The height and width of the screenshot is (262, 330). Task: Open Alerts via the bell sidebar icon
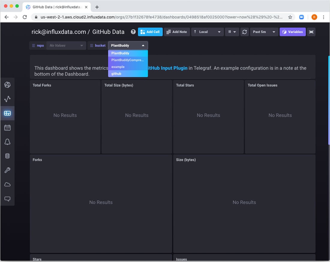click(7, 142)
